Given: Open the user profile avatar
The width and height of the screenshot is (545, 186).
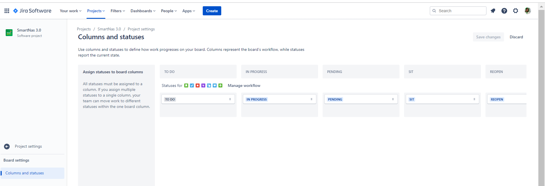Looking at the screenshot, I should pyautogui.click(x=528, y=11).
